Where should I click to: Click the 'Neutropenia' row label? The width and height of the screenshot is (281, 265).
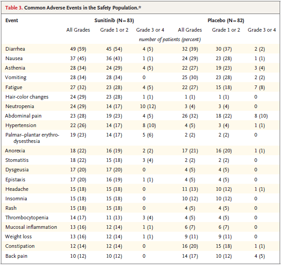[x=20, y=106]
